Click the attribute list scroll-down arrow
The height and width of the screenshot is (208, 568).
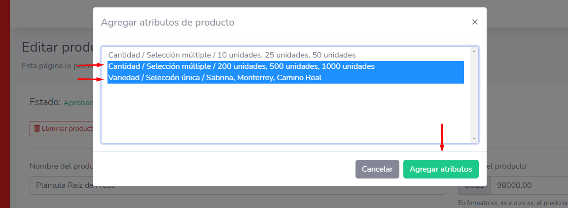coord(474,139)
